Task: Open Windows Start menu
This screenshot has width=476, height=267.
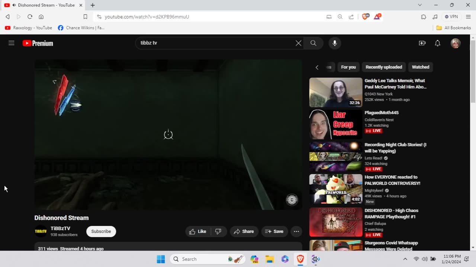Action: [161, 259]
